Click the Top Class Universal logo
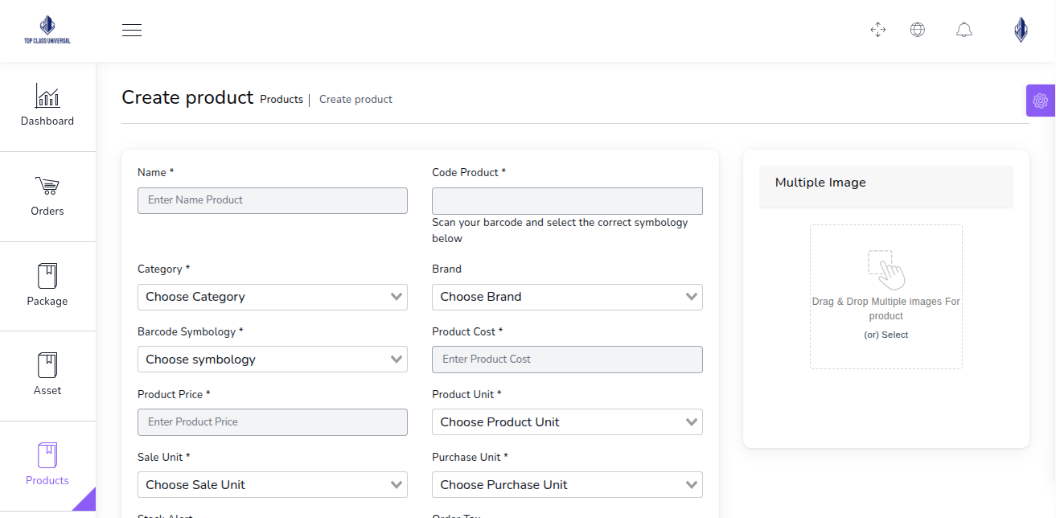The height and width of the screenshot is (518, 1056). [x=47, y=30]
